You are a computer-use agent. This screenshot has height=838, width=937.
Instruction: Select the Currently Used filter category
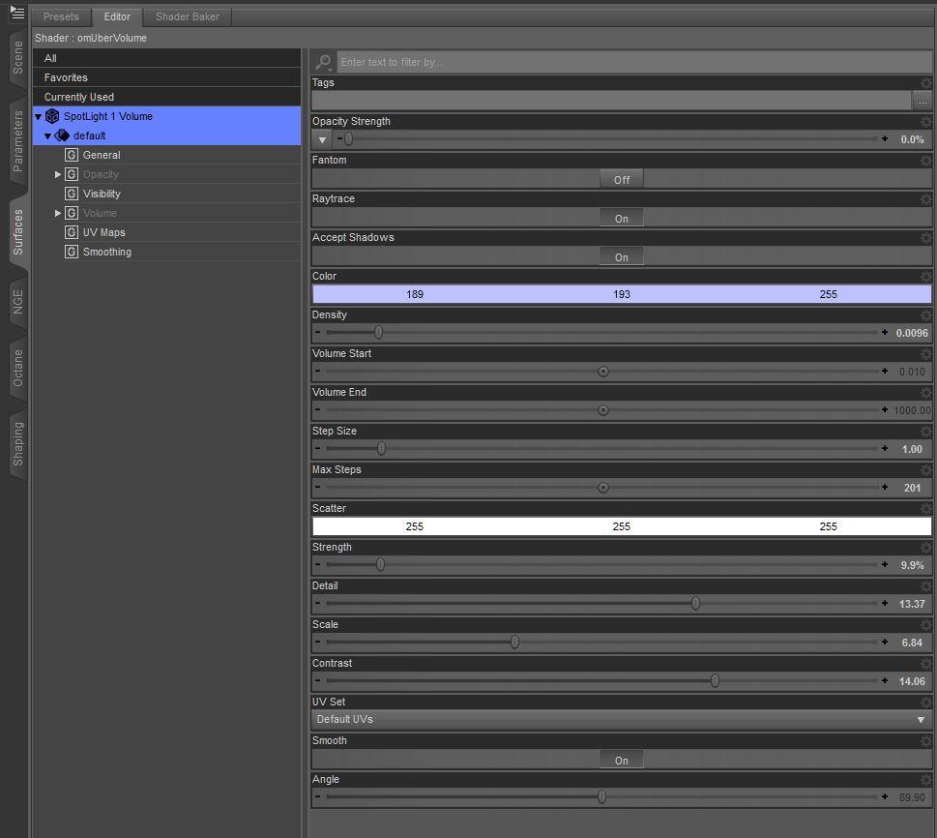(166, 97)
